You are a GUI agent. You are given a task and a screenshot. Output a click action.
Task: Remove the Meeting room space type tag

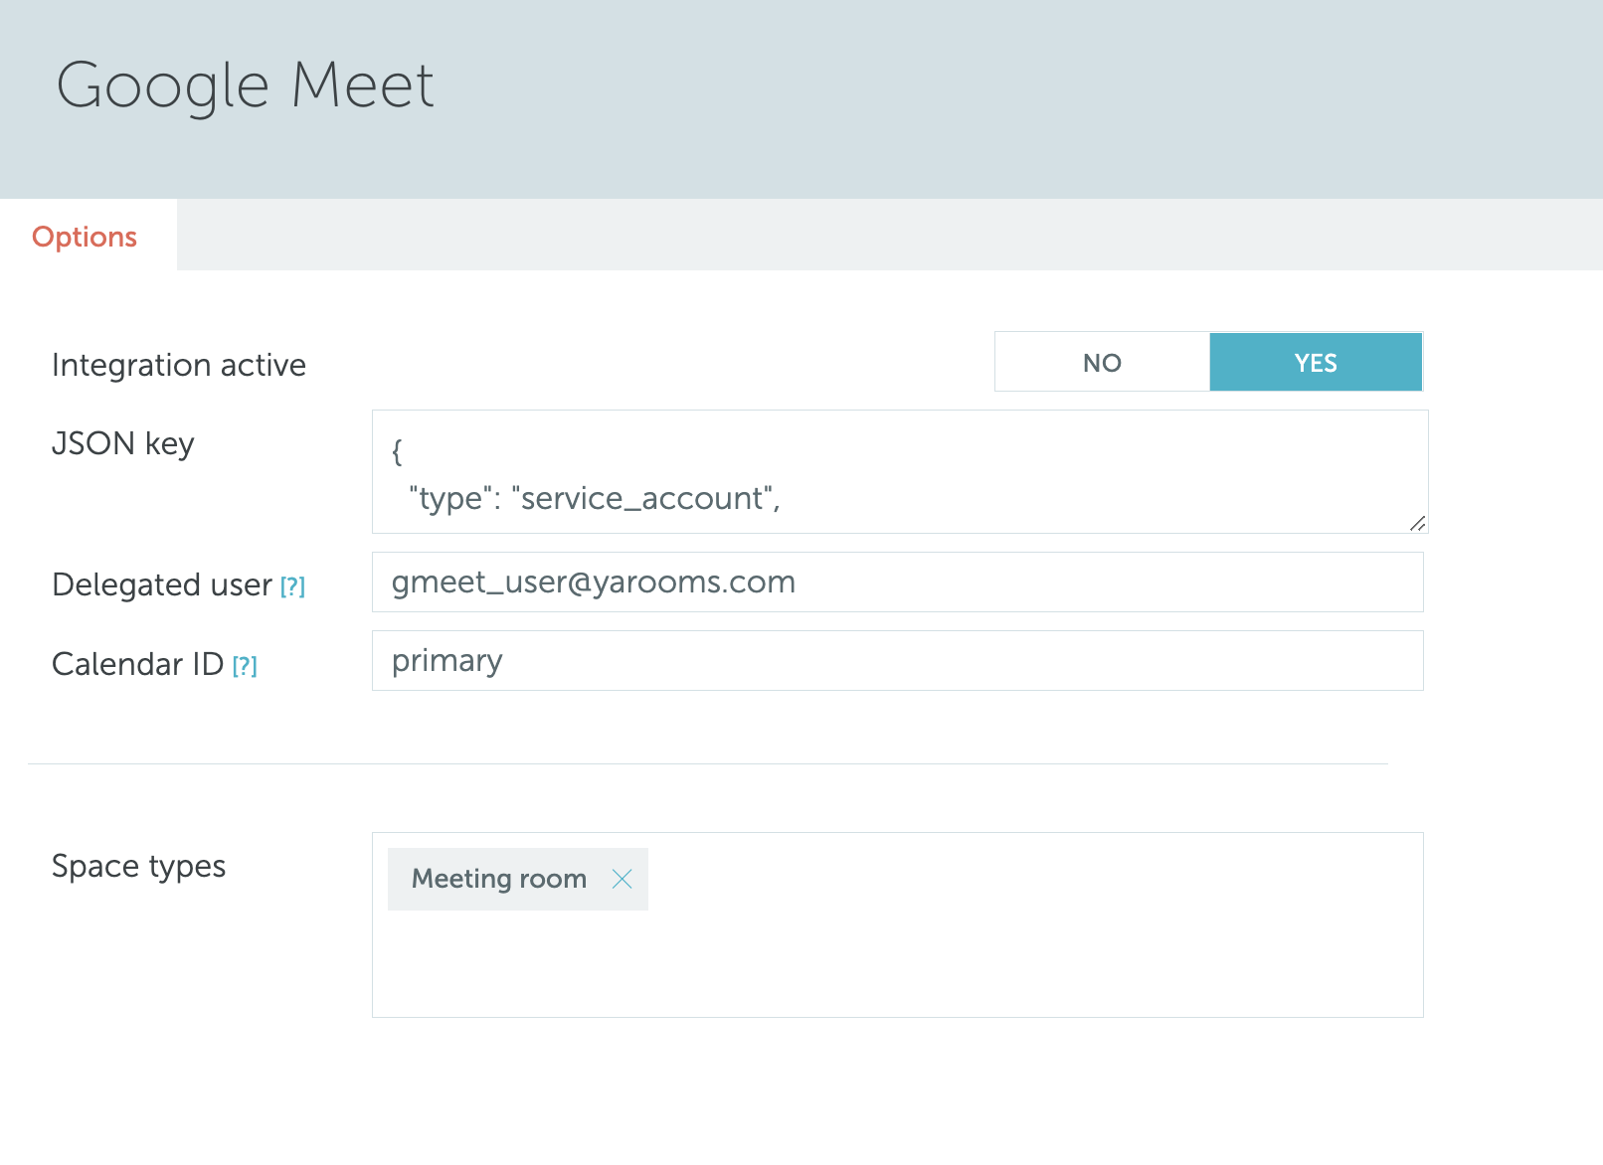coord(623,879)
